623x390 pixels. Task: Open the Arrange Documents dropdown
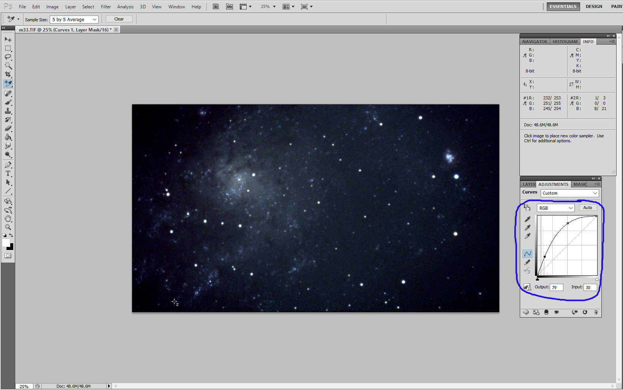point(289,6)
